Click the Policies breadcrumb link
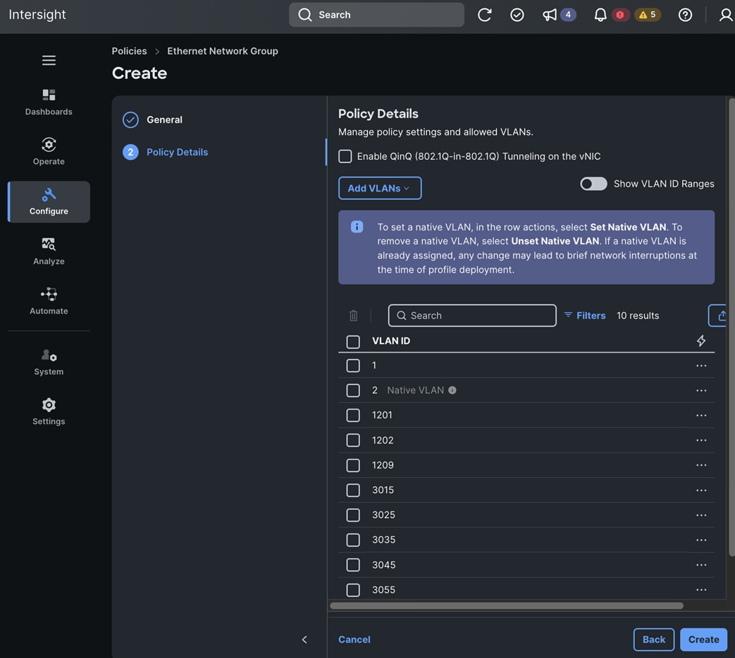Viewport: 735px width, 658px height. pyautogui.click(x=129, y=51)
